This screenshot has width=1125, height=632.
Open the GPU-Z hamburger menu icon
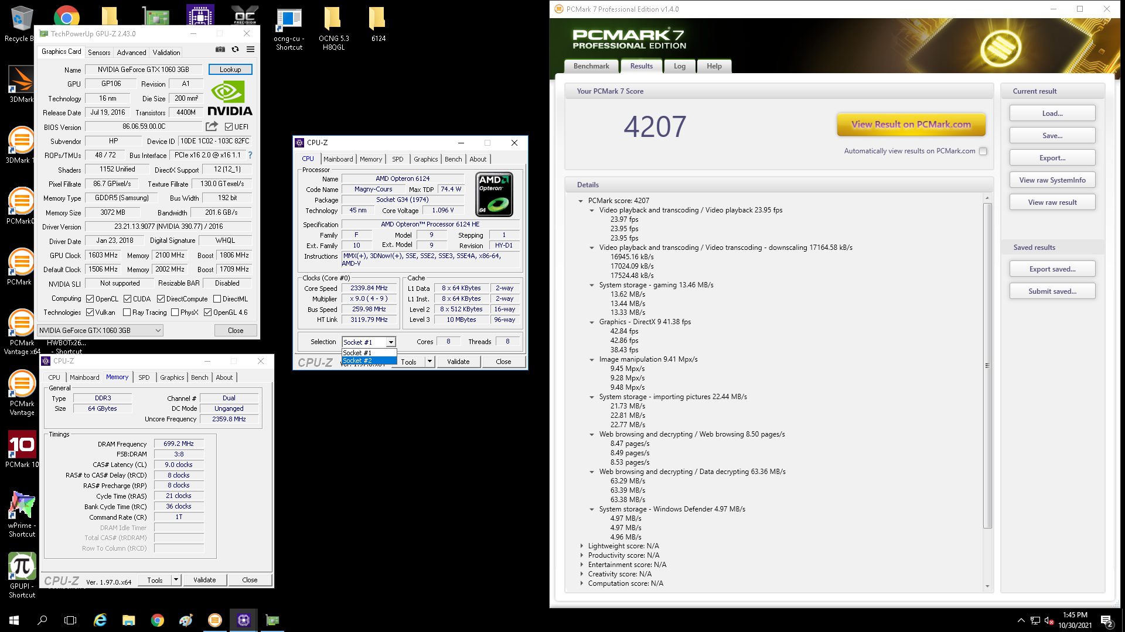click(x=250, y=50)
